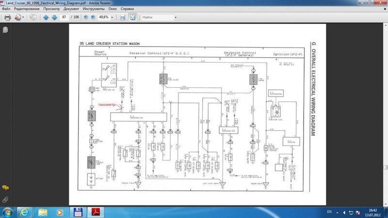Open the collaborate icon dropdown arrow

point(23,17)
